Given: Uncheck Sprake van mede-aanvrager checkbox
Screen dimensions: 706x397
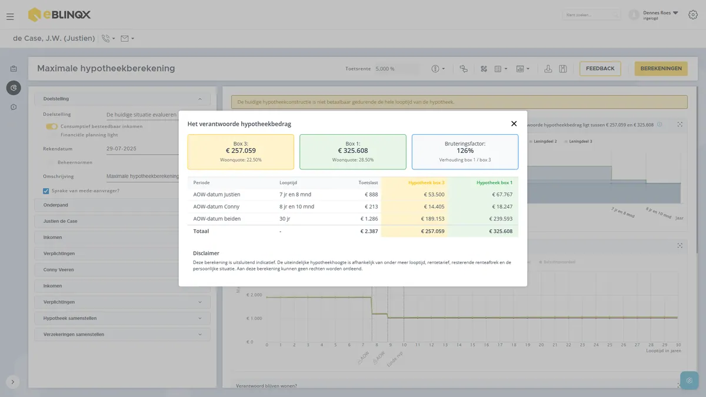Looking at the screenshot, I should 46,191.
